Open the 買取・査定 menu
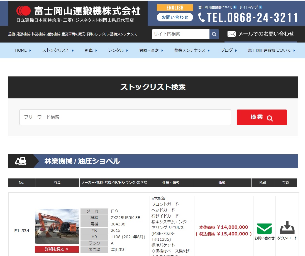The width and height of the screenshot is (305, 256). click(x=151, y=51)
